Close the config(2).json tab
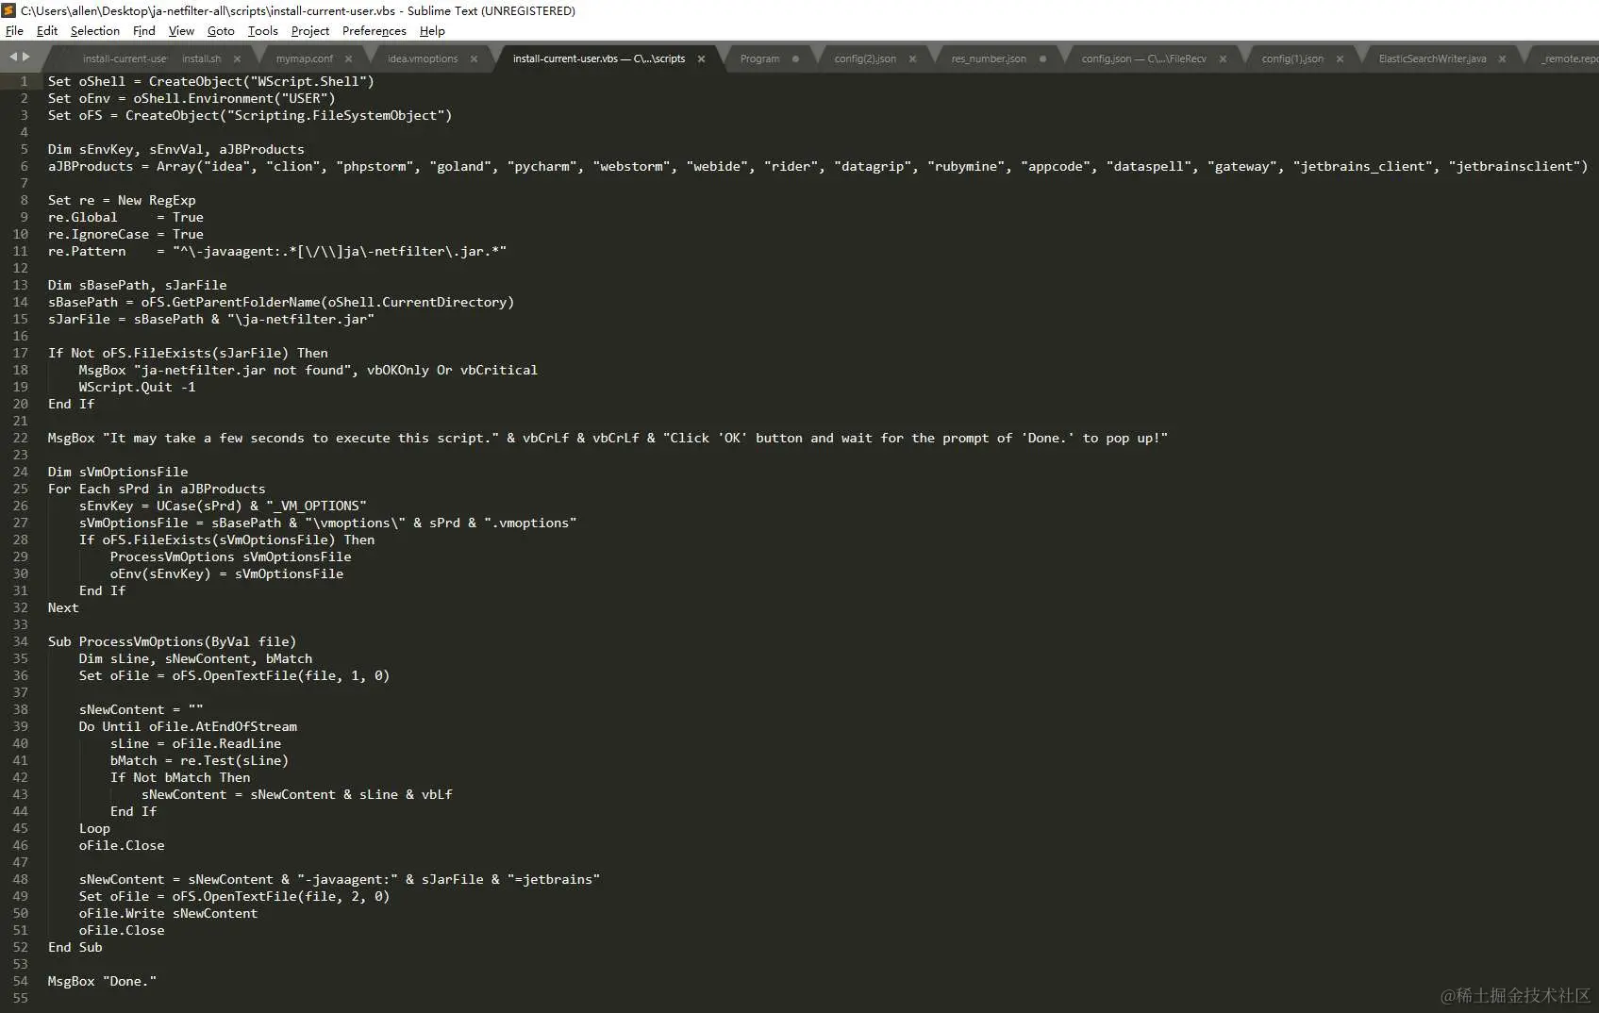 [x=912, y=58]
